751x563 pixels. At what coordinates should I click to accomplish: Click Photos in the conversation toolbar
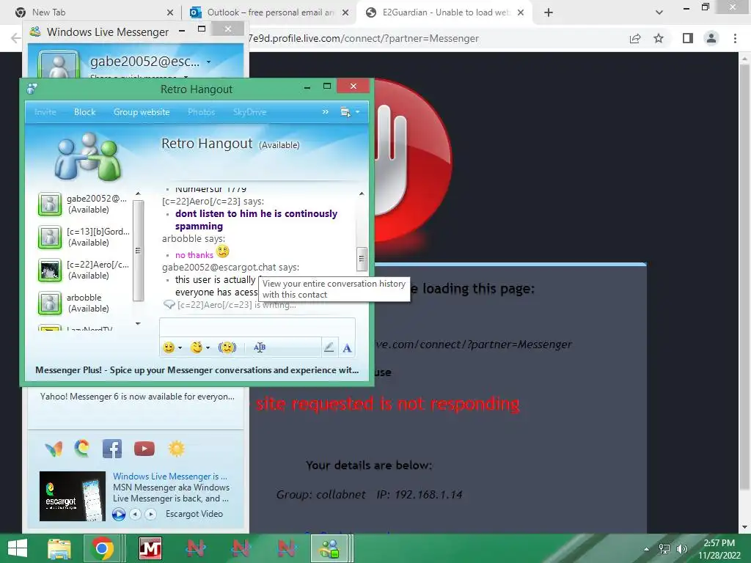point(201,112)
